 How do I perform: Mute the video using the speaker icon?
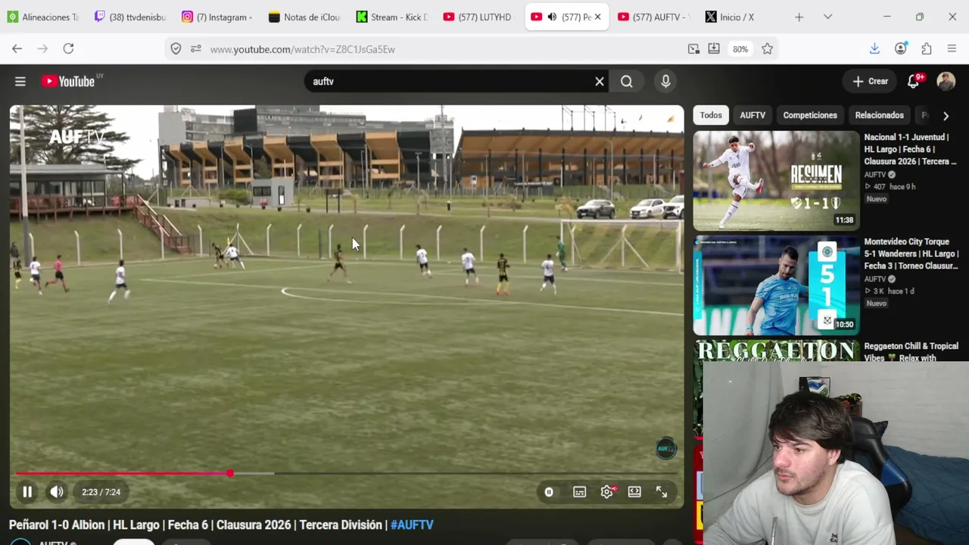coord(57,492)
